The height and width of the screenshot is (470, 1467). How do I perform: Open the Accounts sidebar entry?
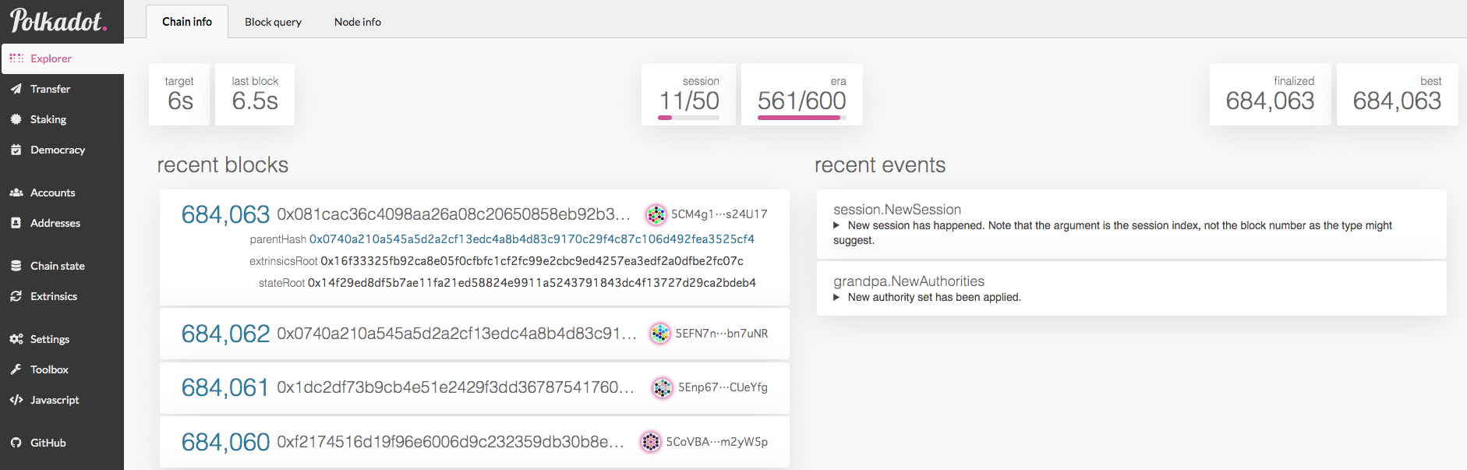[x=62, y=193]
